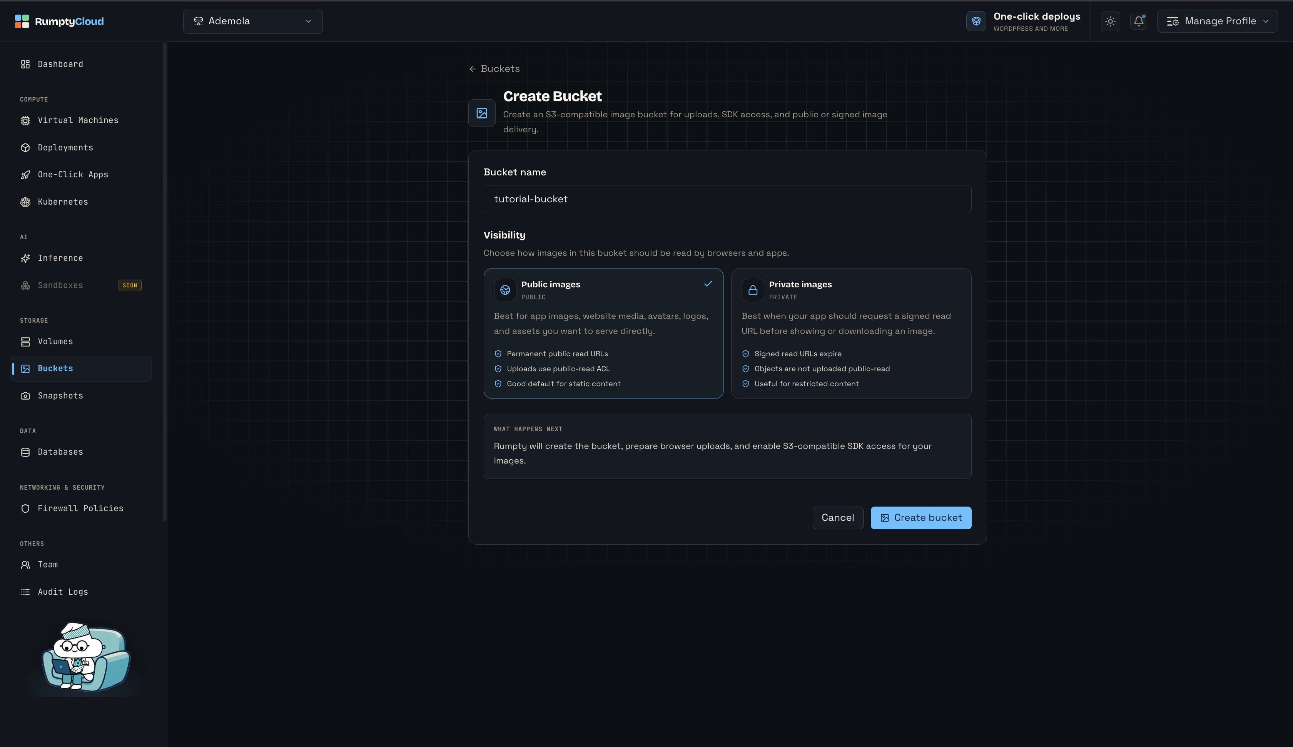Click the Volumes disk icon

coord(25,342)
